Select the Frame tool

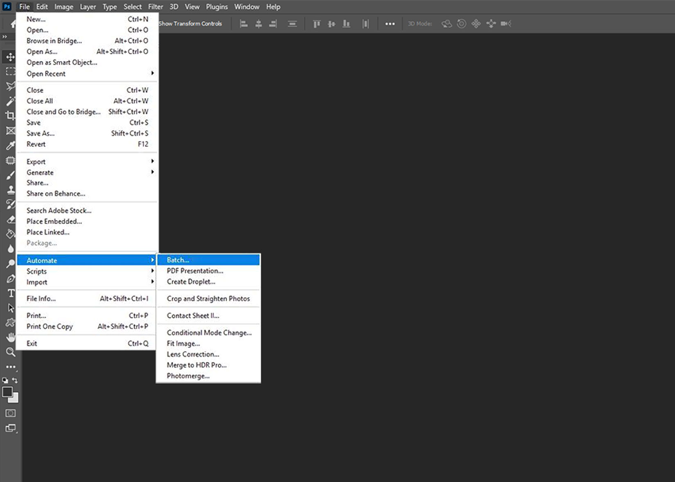click(10, 131)
